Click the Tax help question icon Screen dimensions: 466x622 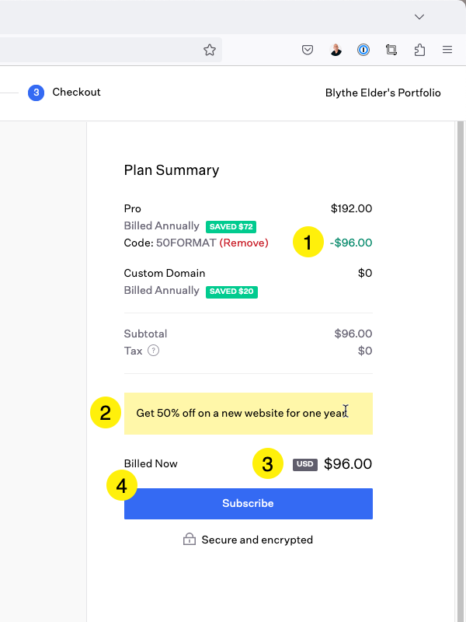[153, 351]
